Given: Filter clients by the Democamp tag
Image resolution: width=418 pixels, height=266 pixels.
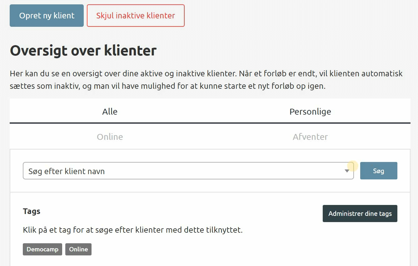Looking at the screenshot, I should [x=42, y=249].
